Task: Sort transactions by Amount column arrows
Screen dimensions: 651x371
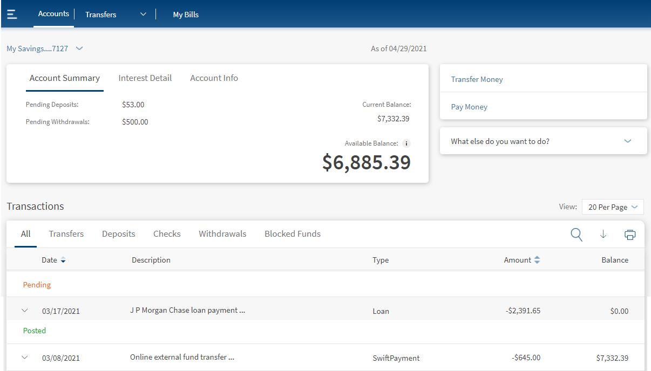Action: coord(537,260)
